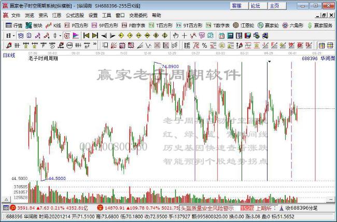Open the 工具 menu

[x=107, y=16]
